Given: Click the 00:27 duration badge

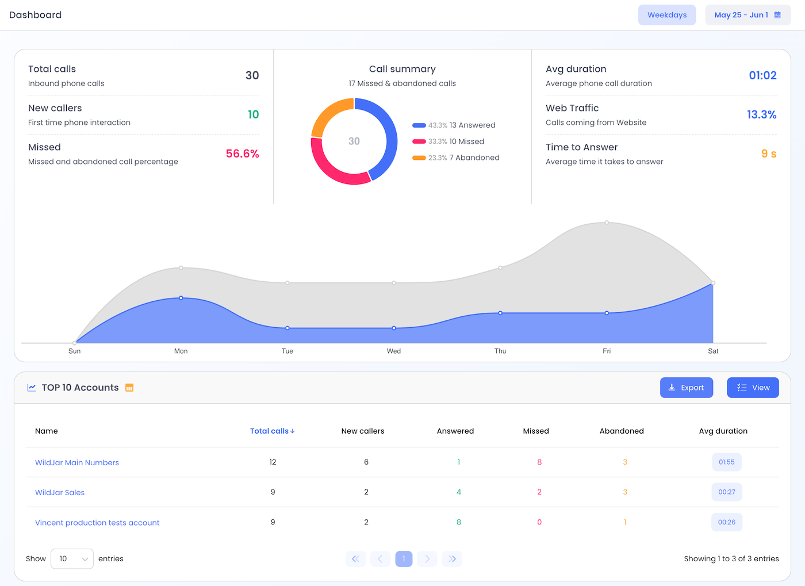Looking at the screenshot, I should (727, 492).
